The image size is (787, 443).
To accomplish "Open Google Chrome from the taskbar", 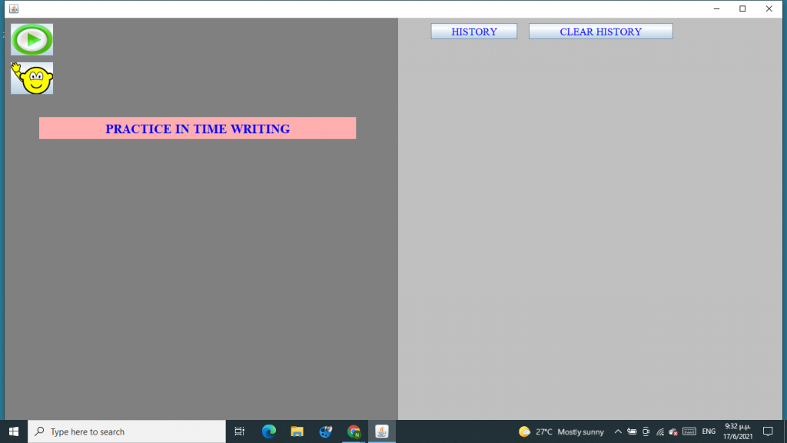I will 354,431.
